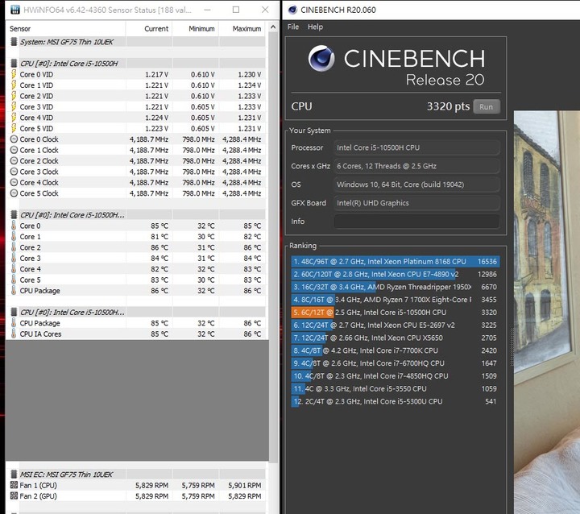Click the fan icon next to Fan 2 (GPU)
The image size is (580, 514).
[x=14, y=495]
